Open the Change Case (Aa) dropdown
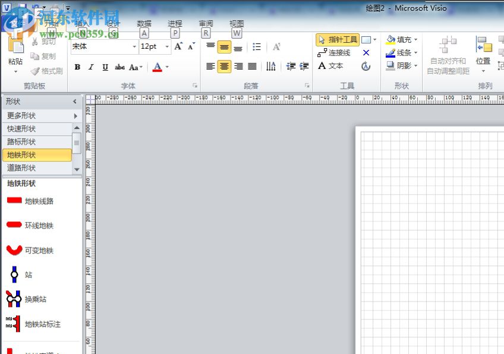 136,67
